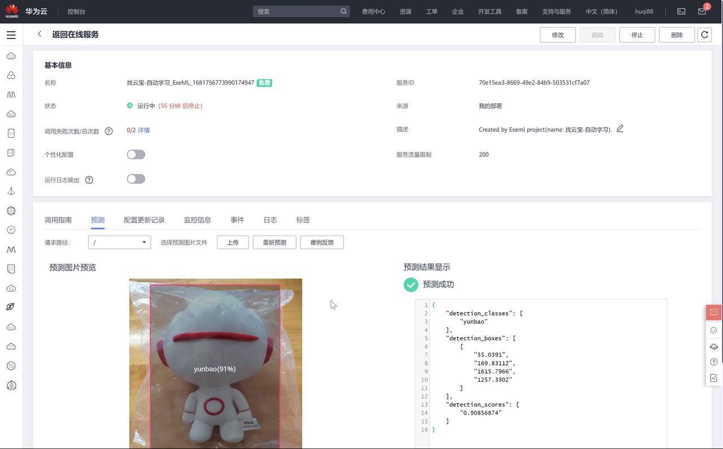Open the 资源 menu in the top bar
723x449 pixels.
(406, 11)
